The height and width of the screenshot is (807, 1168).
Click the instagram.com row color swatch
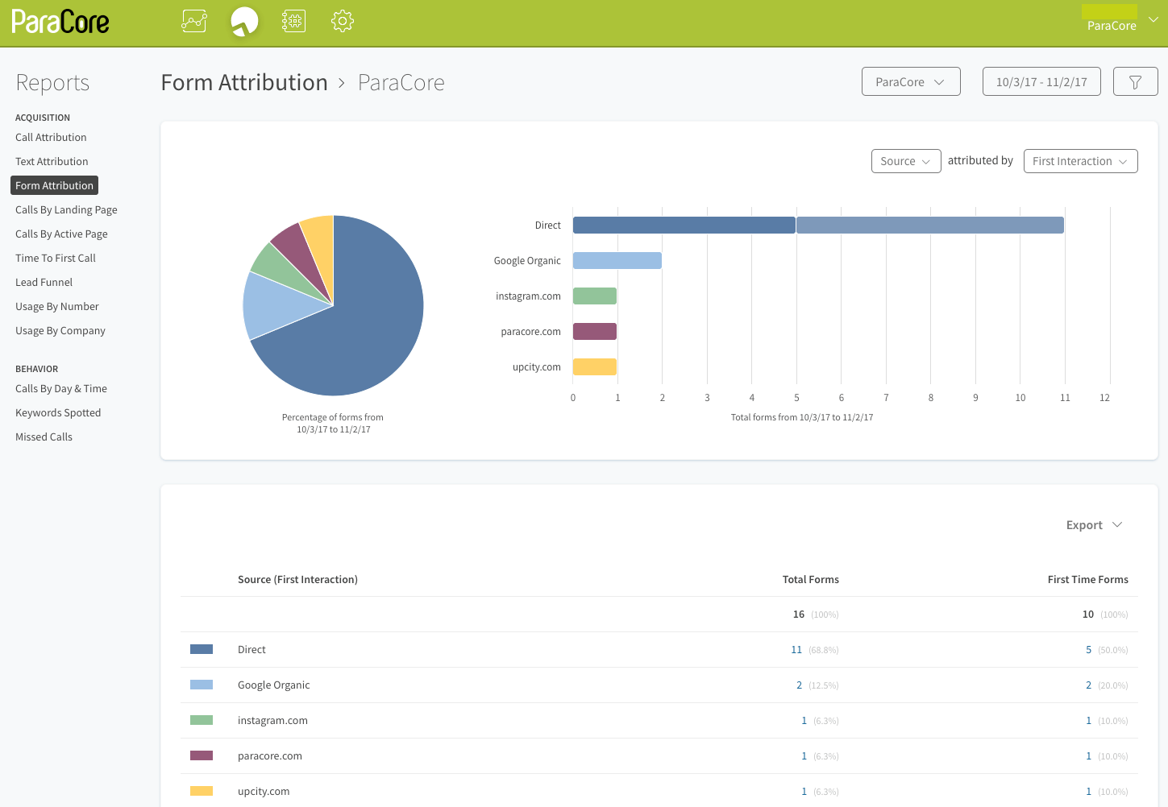pos(202,720)
